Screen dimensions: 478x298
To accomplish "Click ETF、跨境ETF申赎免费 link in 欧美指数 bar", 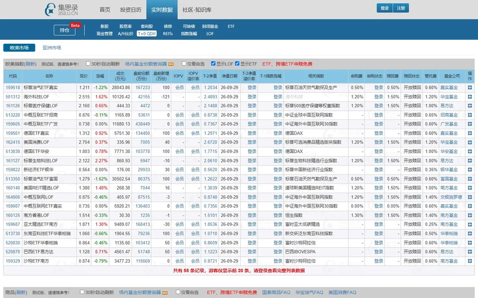I will click(x=287, y=64).
